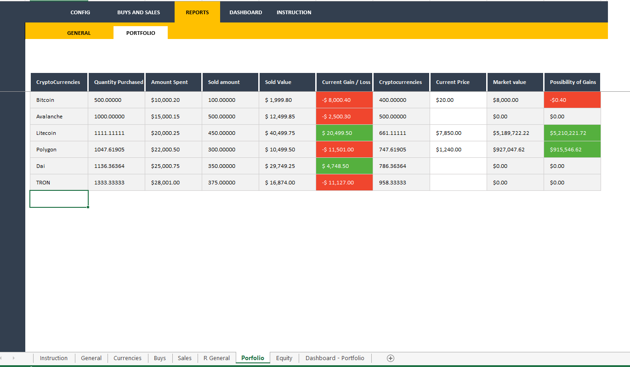Select the $28,001.00 amount spent cell
Screen dimensions: 630x367
(173, 183)
